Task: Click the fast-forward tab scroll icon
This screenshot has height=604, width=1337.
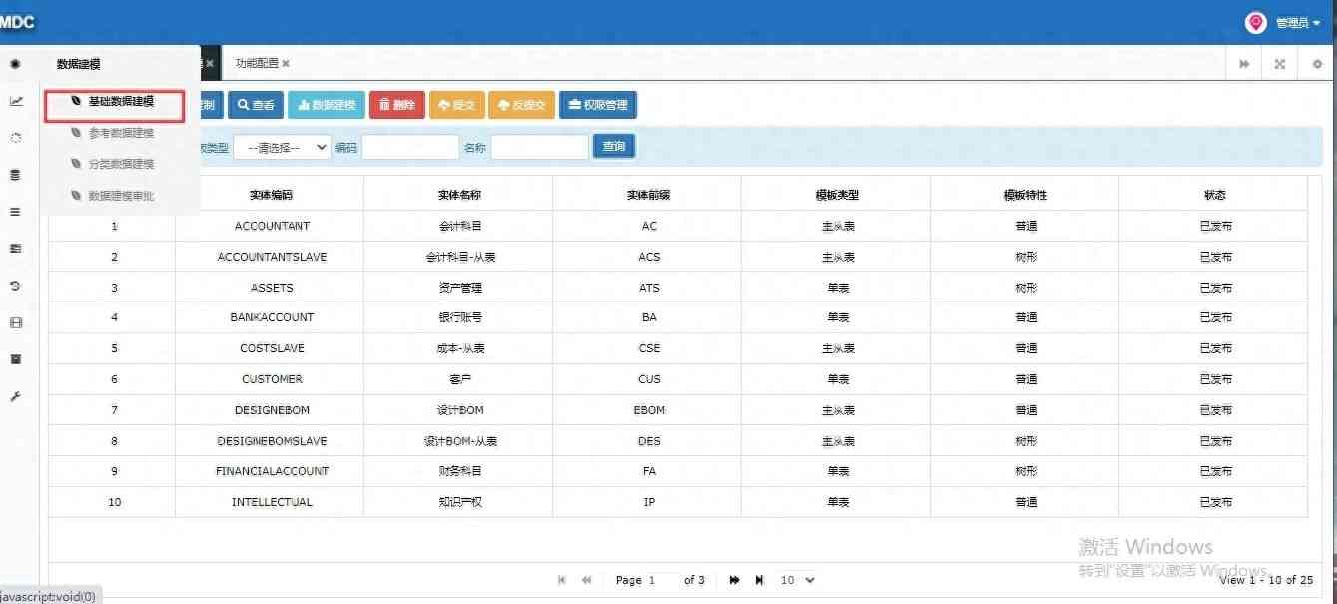Action: (x=1244, y=64)
